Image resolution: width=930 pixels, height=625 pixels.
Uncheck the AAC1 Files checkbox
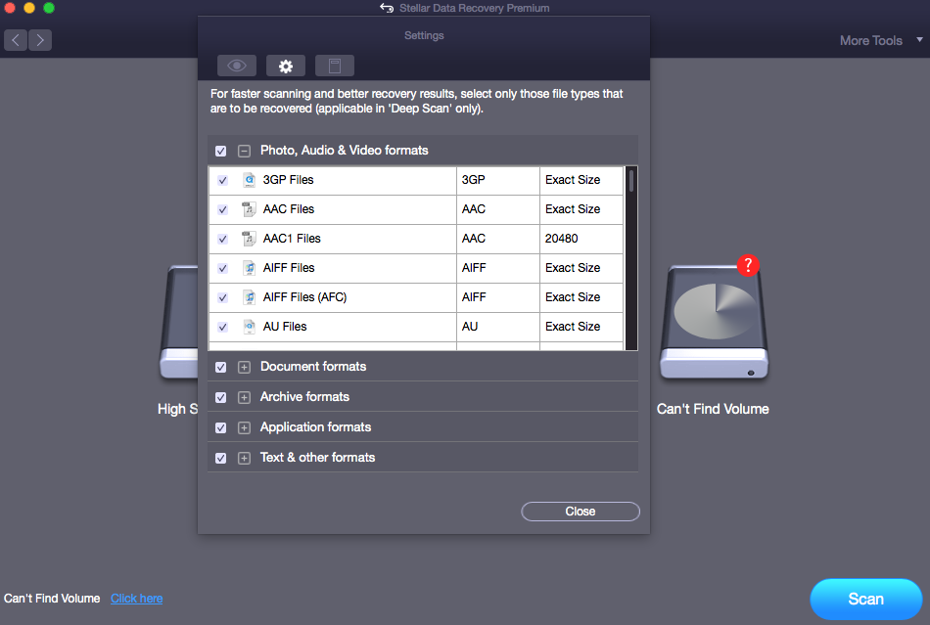coord(222,239)
